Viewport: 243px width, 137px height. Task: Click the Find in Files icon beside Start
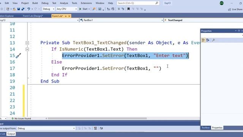[94, 9]
